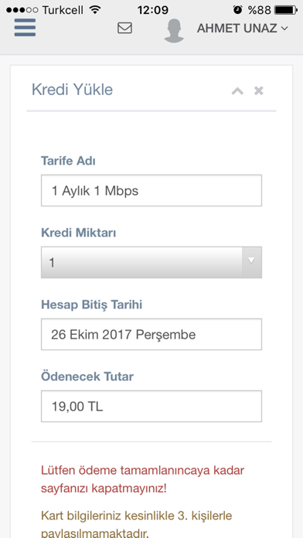The width and height of the screenshot is (303, 538).
Task: Collapse the Kredi Yükle panel
Action: [237, 91]
